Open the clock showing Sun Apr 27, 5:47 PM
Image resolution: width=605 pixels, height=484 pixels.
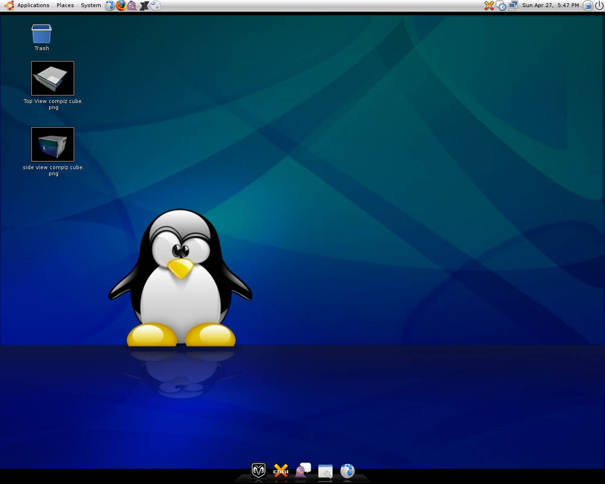click(x=551, y=5)
